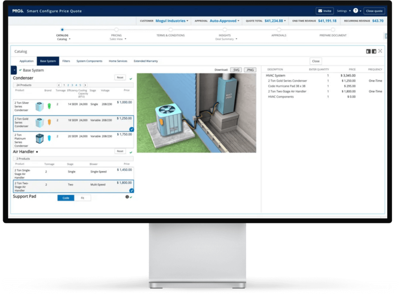Expand the Auto-Approved approval dropdown

(225, 21)
